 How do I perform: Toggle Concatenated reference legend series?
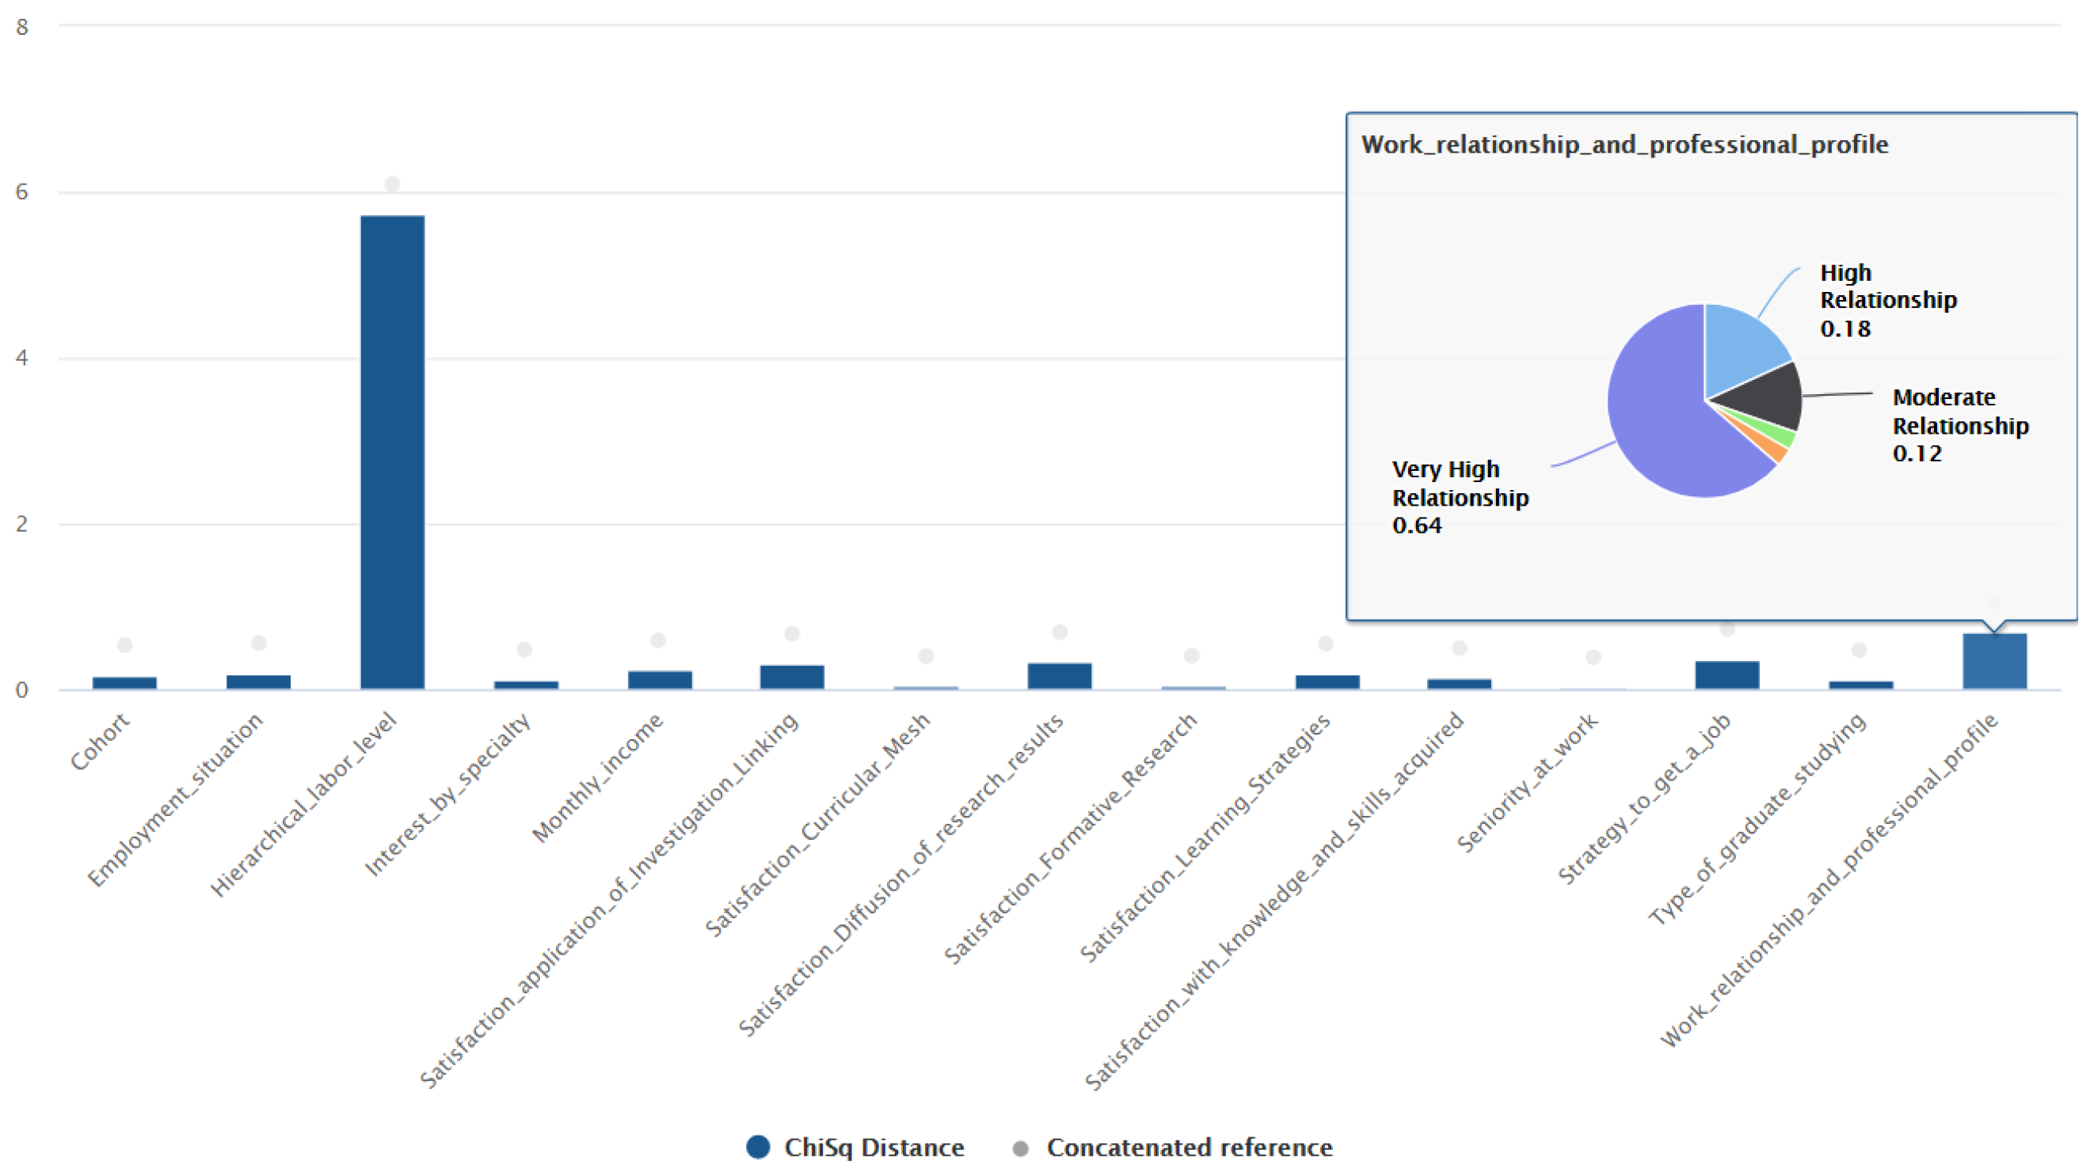click(1189, 1147)
